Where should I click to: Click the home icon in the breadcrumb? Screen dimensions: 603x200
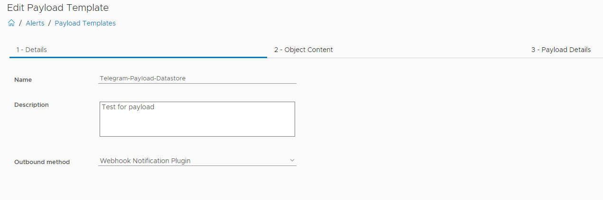(11, 23)
